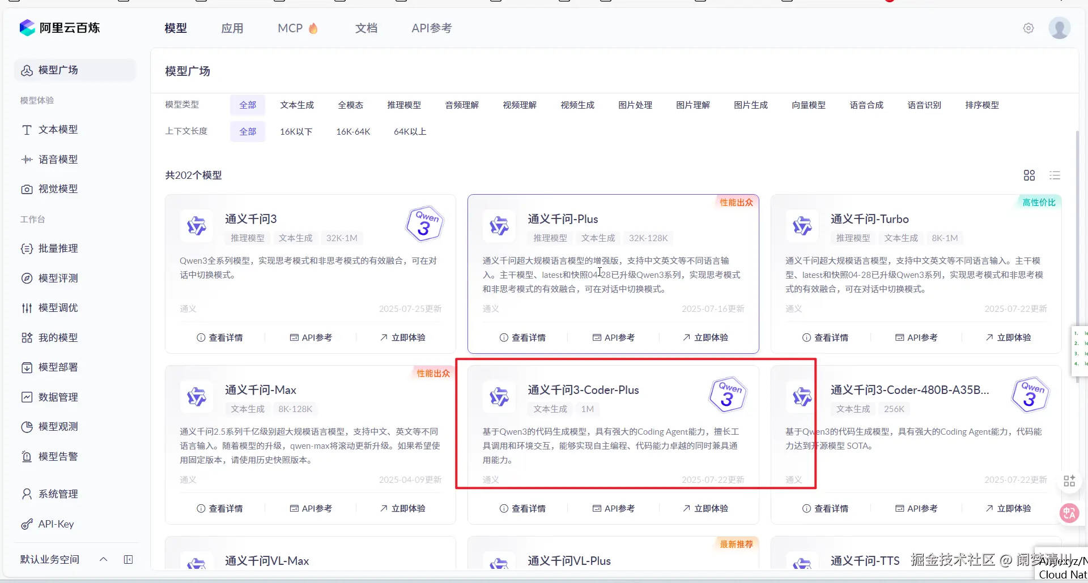This screenshot has height=583, width=1088.
Task: Click the 模型部署 icon
Action: point(27,367)
